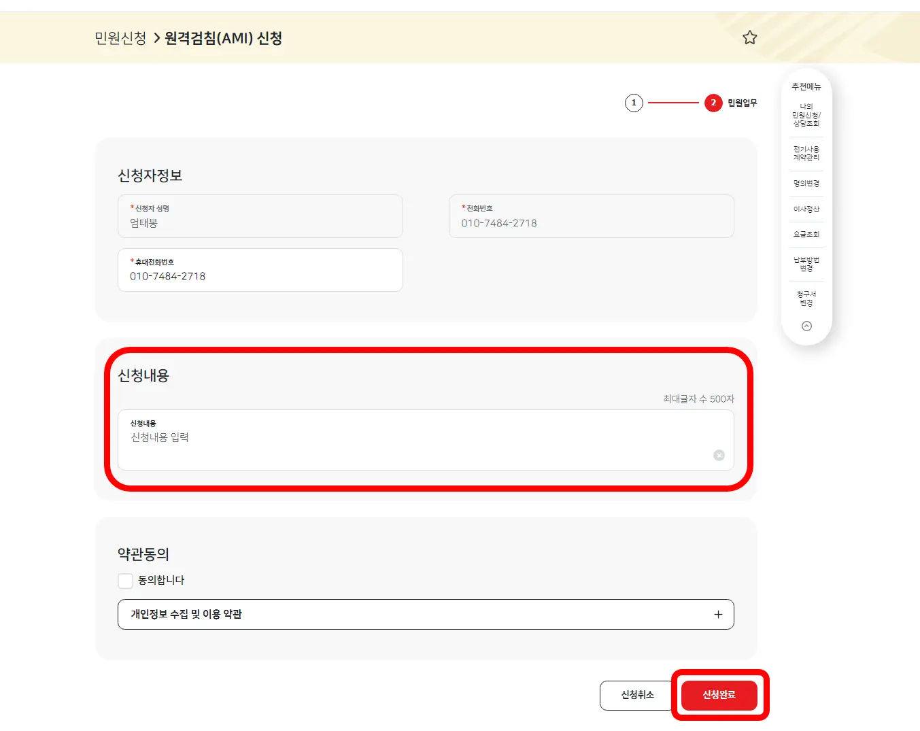Check the 동의합니다 agreement checkbox
The height and width of the screenshot is (731, 920).
pyautogui.click(x=125, y=580)
